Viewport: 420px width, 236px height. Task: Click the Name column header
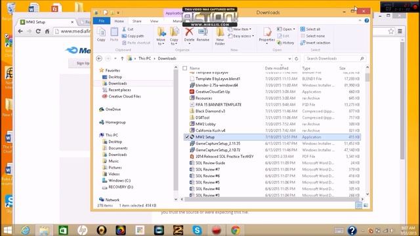[195, 68]
